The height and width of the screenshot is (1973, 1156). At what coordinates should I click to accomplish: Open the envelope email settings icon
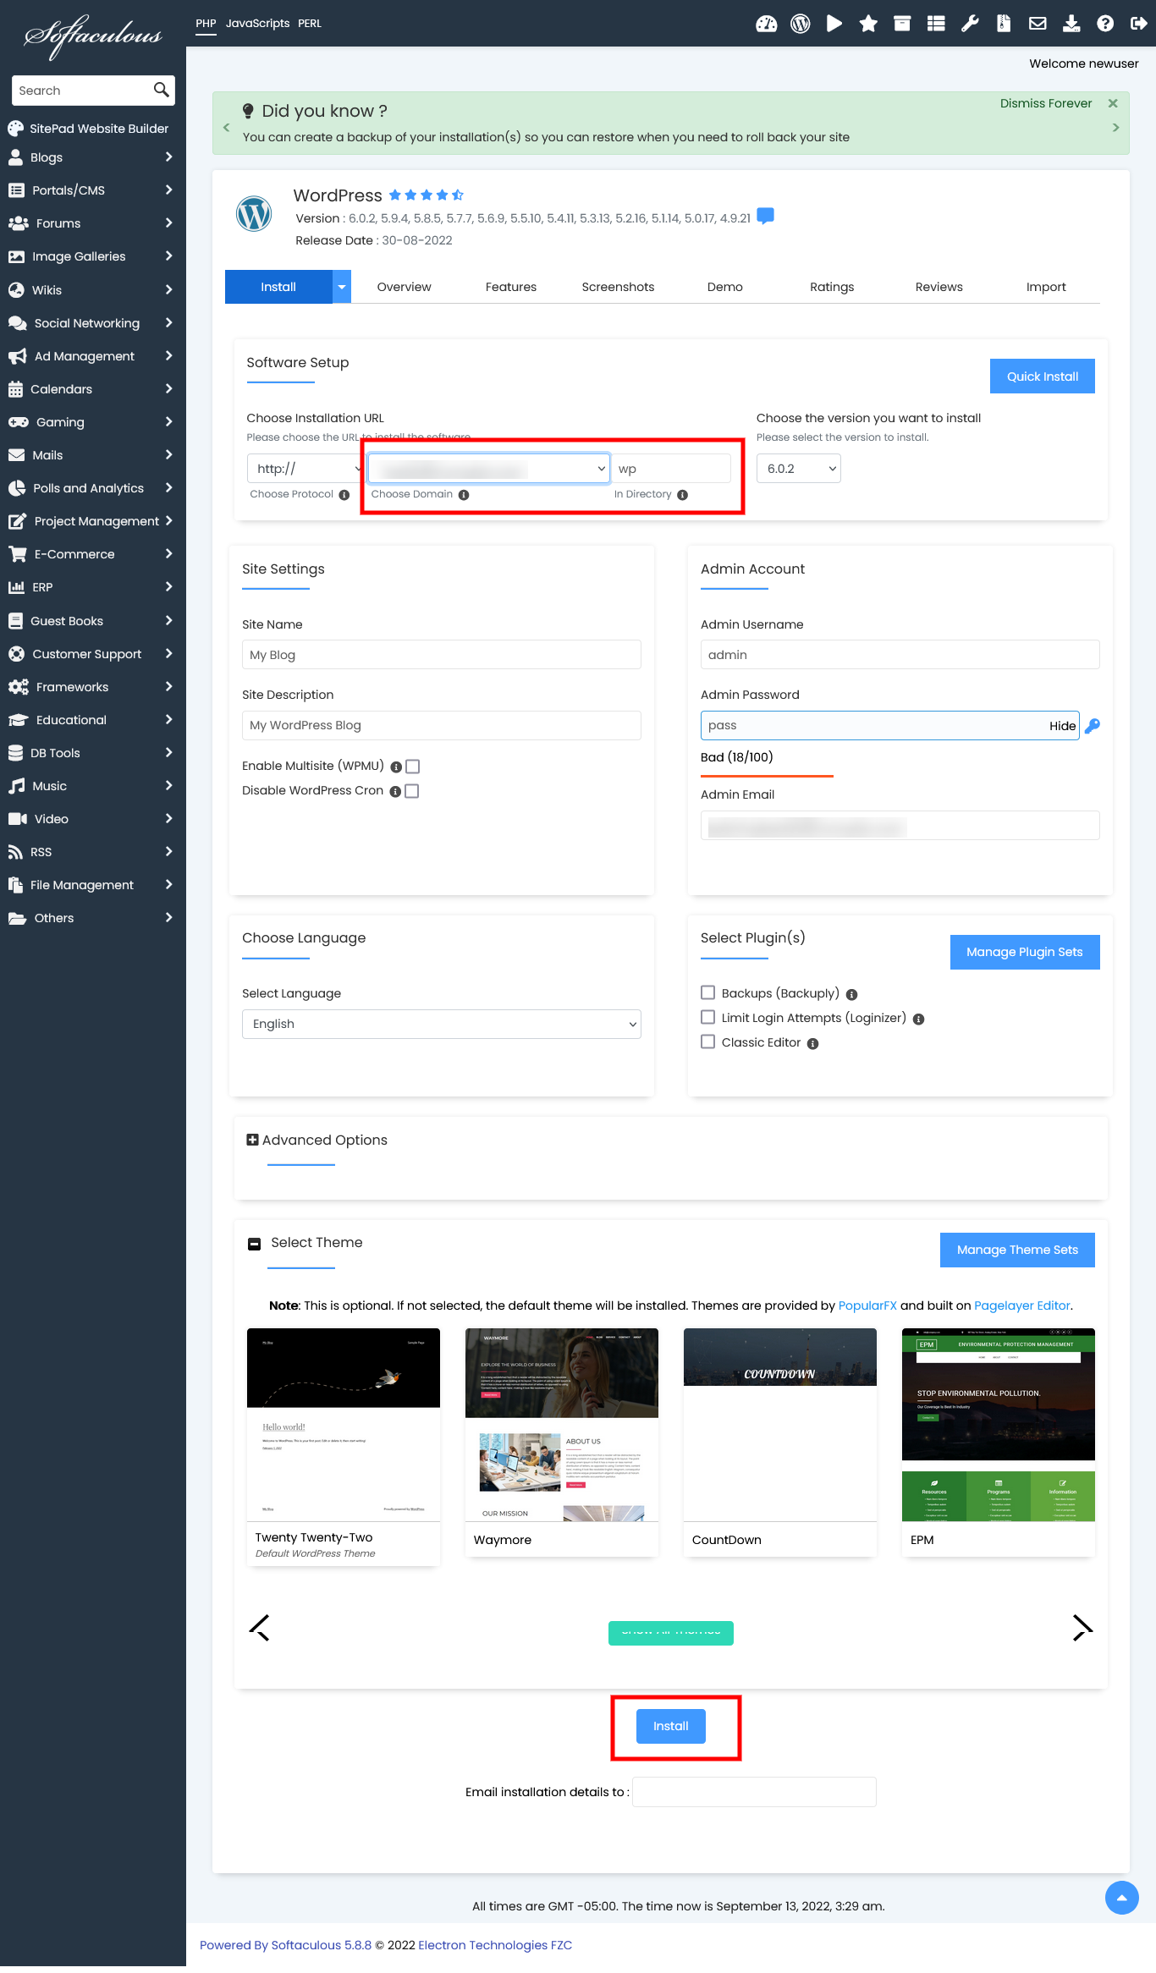[1038, 24]
